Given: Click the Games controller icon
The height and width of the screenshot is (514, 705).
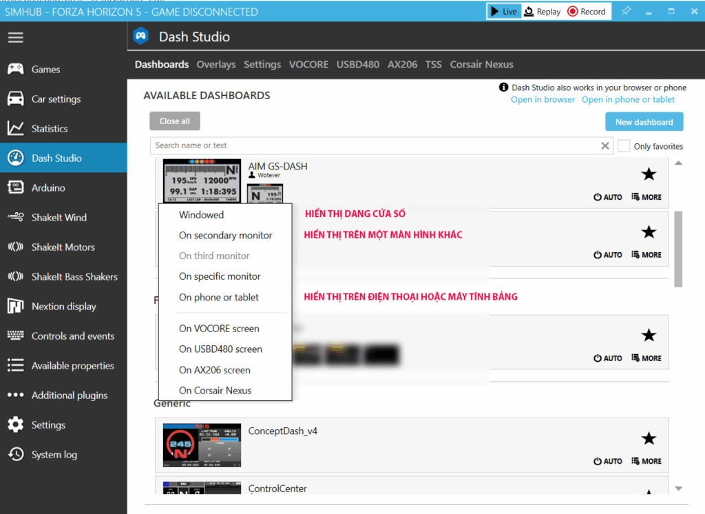Looking at the screenshot, I should pyautogui.click(x=16, y=70).
